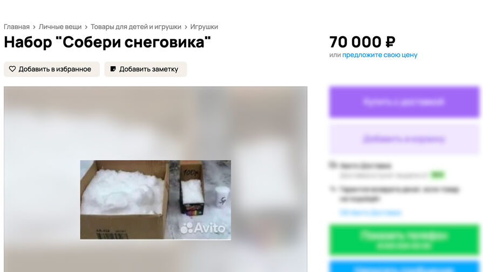
Task: Open Товары для детей и игрушки category
Action: [136, 27]
